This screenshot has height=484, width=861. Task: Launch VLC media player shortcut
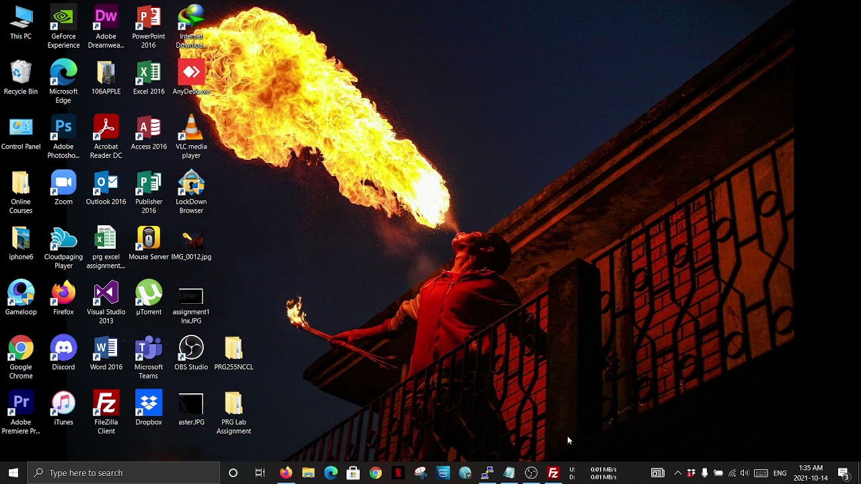point(191,138)
